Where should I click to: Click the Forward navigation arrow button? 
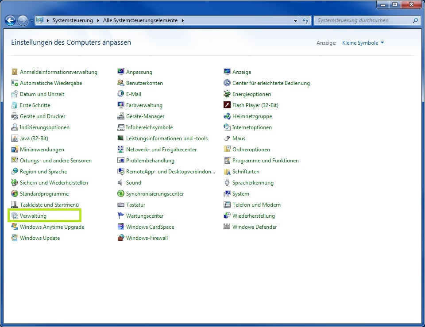(23, 21)
